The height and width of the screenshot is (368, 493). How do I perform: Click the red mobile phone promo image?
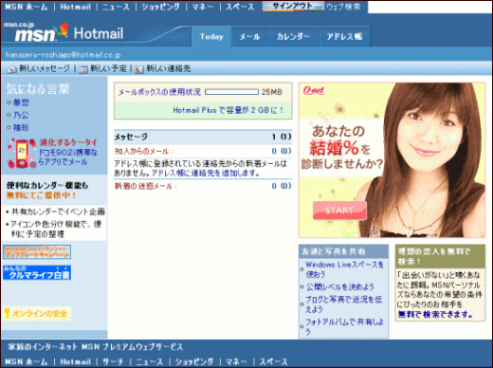22,153
